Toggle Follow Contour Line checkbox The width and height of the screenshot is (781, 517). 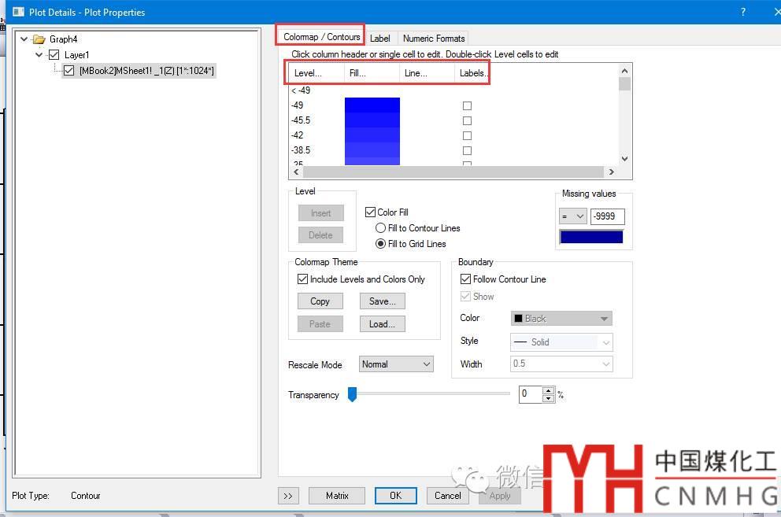click(465, 279)
